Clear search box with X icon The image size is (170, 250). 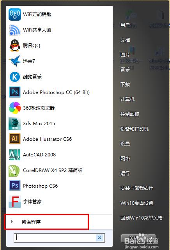pyautogui.click(x=99, y=238)
